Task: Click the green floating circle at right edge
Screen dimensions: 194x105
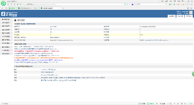Action: [193, 74]
